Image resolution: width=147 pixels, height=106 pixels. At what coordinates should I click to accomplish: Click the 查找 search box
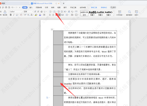[113, 7]
